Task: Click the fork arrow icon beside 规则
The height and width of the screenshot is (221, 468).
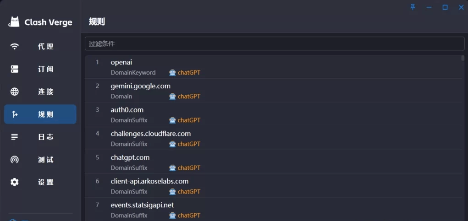Action: [x=14, y=114]
